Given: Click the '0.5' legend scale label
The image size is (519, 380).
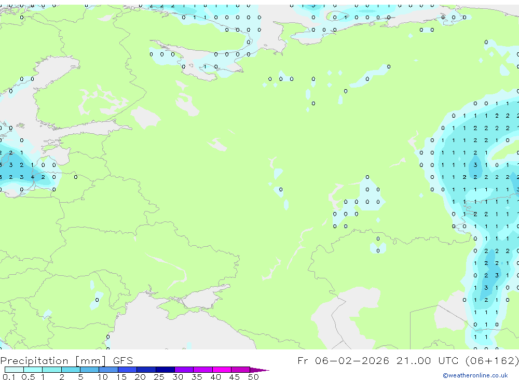Looking at the screenshot, I should 28,377.
